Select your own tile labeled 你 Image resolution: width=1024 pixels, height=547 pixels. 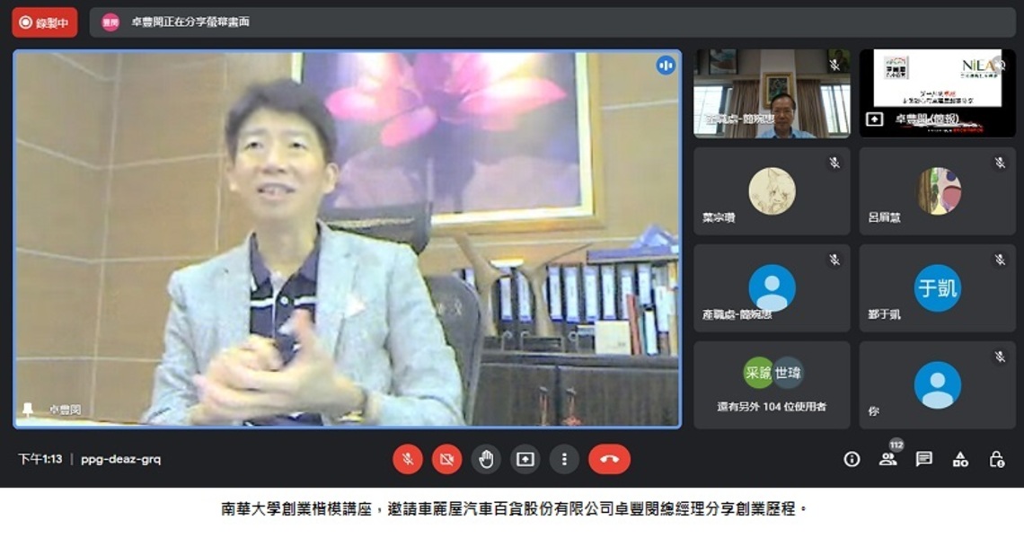(937, 384)
